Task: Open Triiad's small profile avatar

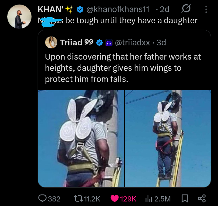Action: (x=51, y=42)
